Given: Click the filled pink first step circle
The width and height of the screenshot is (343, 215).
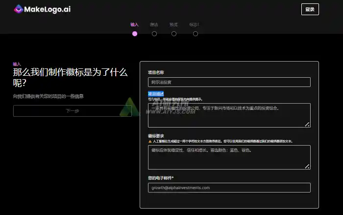Looking at the screenshot, I should tap(135, 34).
